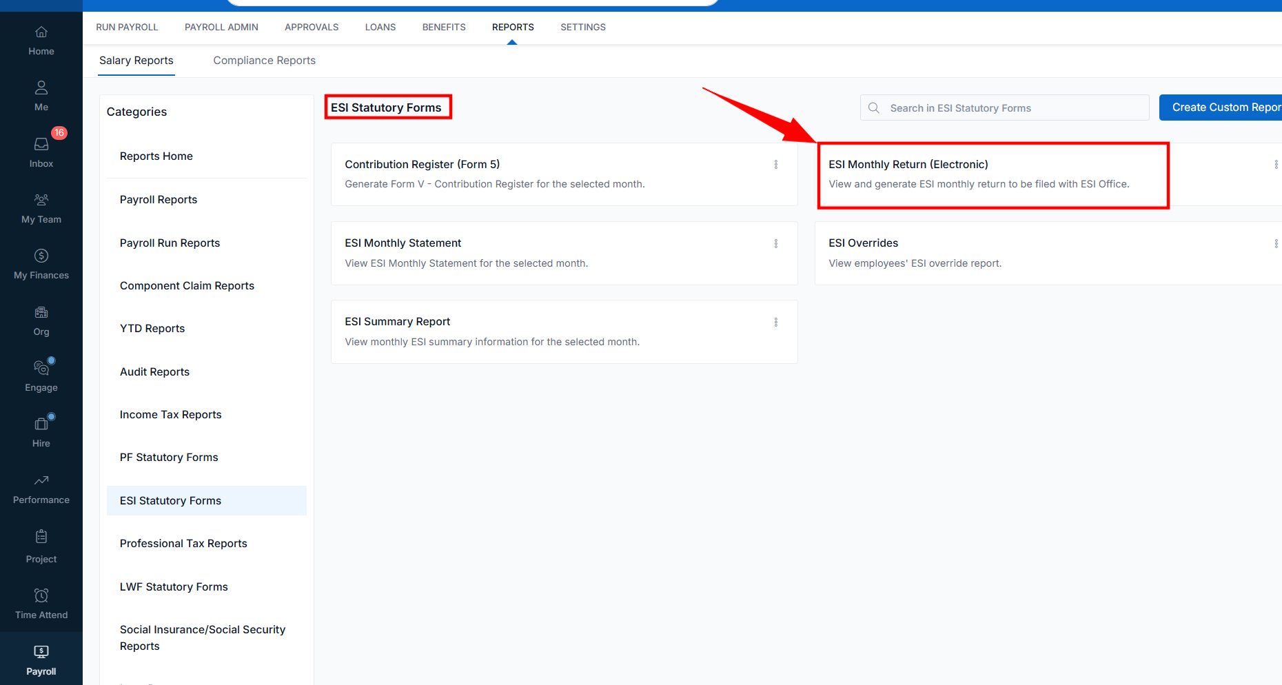Select the Org module icon

click(x=41, y=318)
